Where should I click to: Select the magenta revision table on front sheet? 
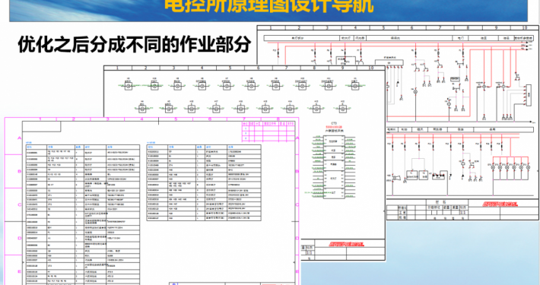268,131
